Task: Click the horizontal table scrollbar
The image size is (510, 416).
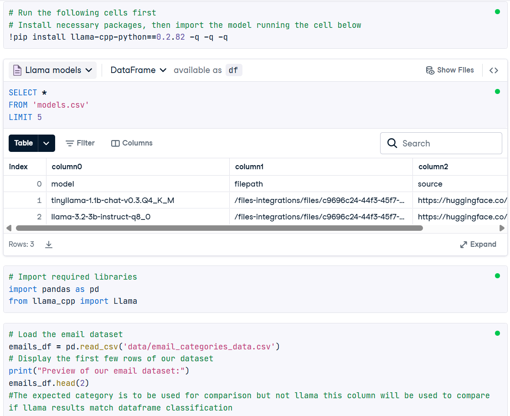Action: click(x=219, y=228)
